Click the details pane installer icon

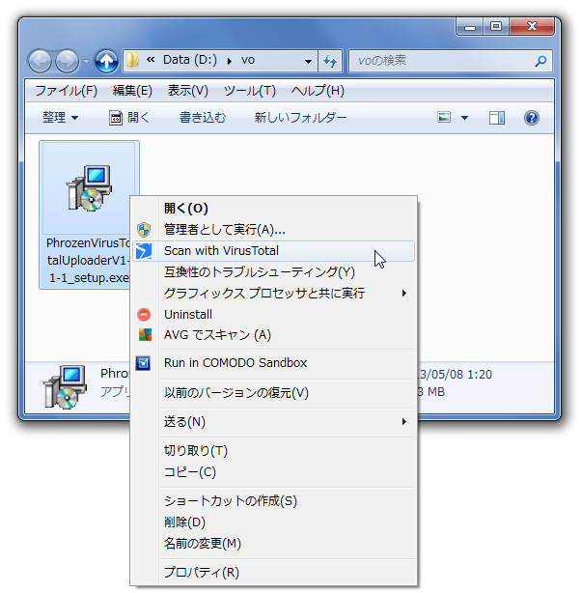(x=65, y=387)
